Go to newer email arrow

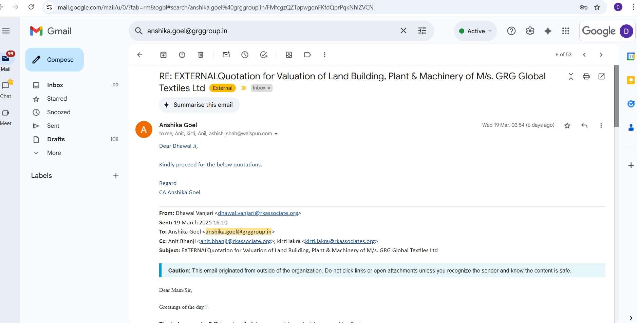click(584, 55)
